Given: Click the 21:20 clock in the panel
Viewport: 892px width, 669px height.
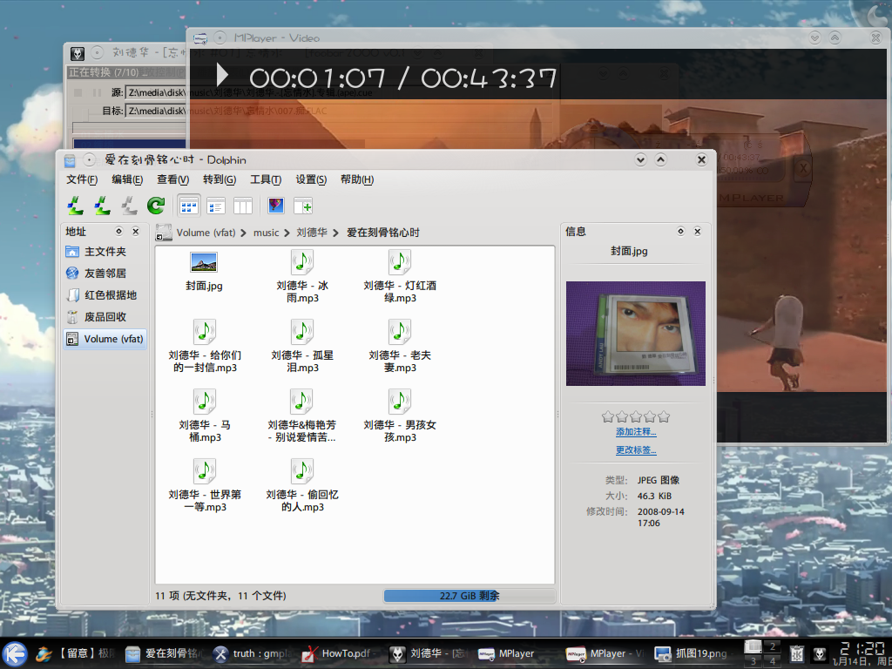Looking at the screenshot, I should (862, 648).
